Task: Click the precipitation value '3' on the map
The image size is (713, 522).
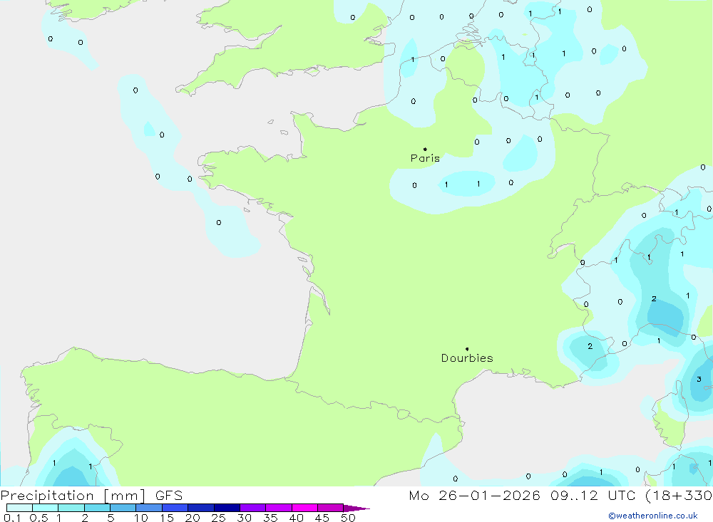Action: point(699,379)
